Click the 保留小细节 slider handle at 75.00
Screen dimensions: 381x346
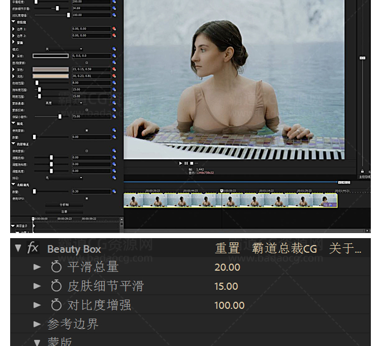60,117
